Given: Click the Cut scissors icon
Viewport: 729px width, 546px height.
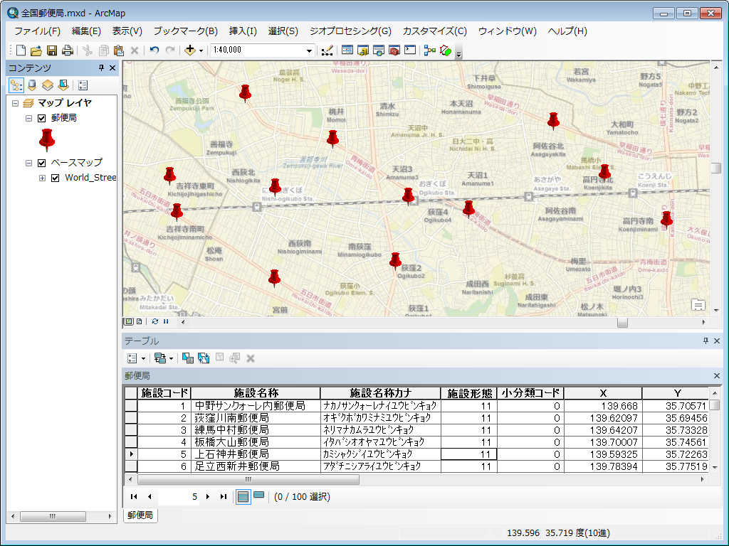Looking at the screenshot, I should 88,50.
